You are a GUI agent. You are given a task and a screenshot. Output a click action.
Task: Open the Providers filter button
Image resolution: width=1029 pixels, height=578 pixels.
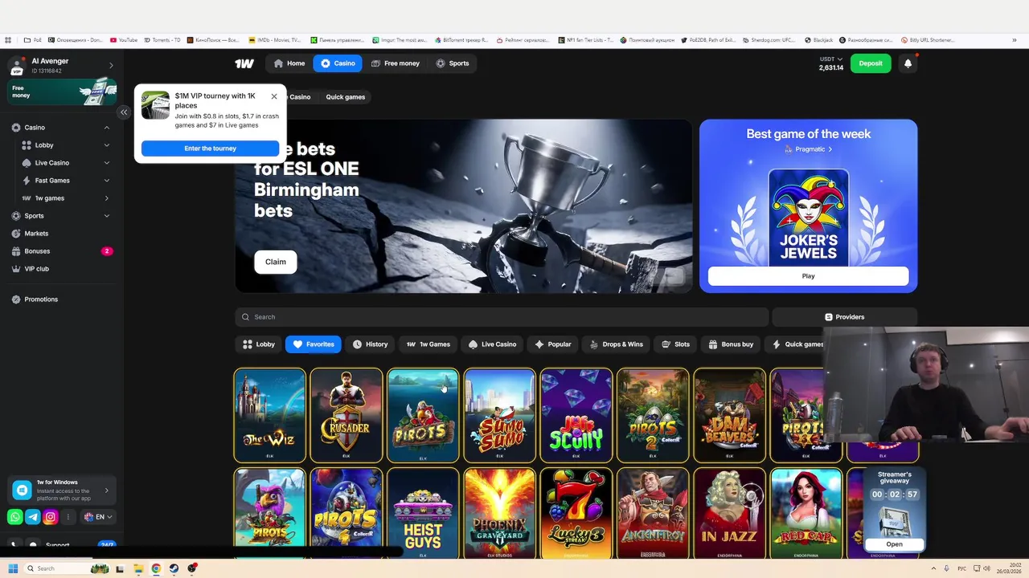[x=844, y=317]
